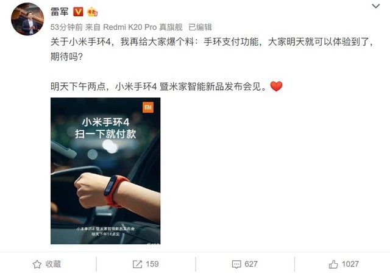390x276 pixels.
Task: Open the 53分钟前 timestamp link
Action: coord(66,27)
